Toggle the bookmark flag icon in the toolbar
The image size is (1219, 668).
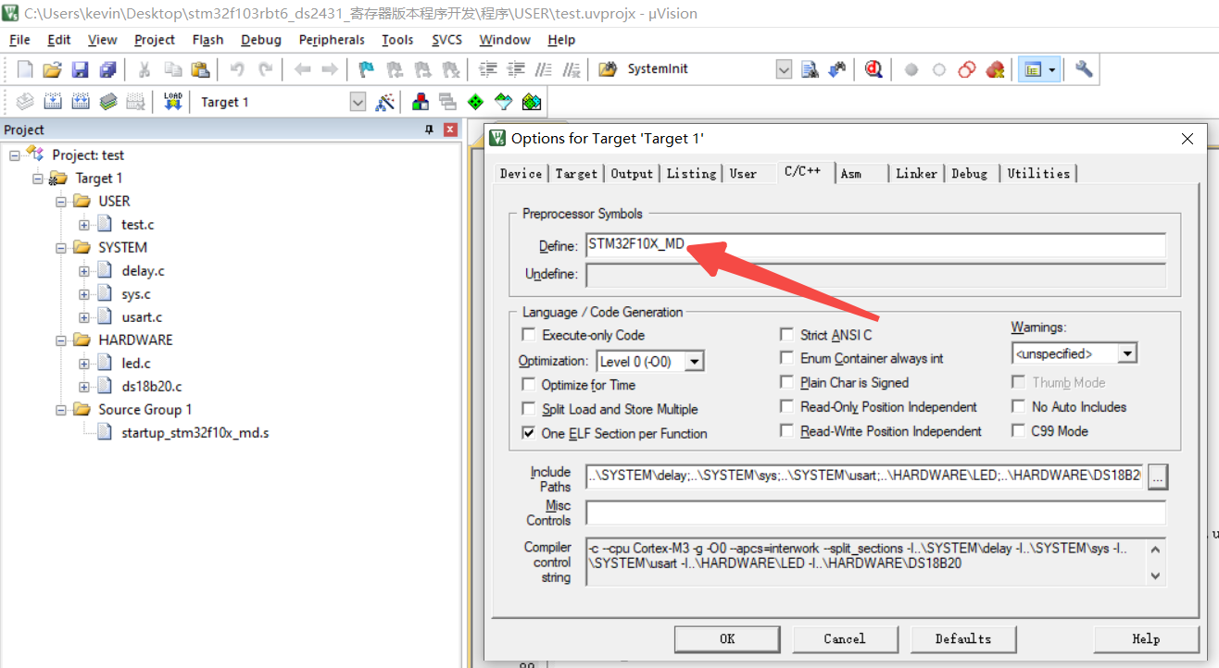pos(366,69)
